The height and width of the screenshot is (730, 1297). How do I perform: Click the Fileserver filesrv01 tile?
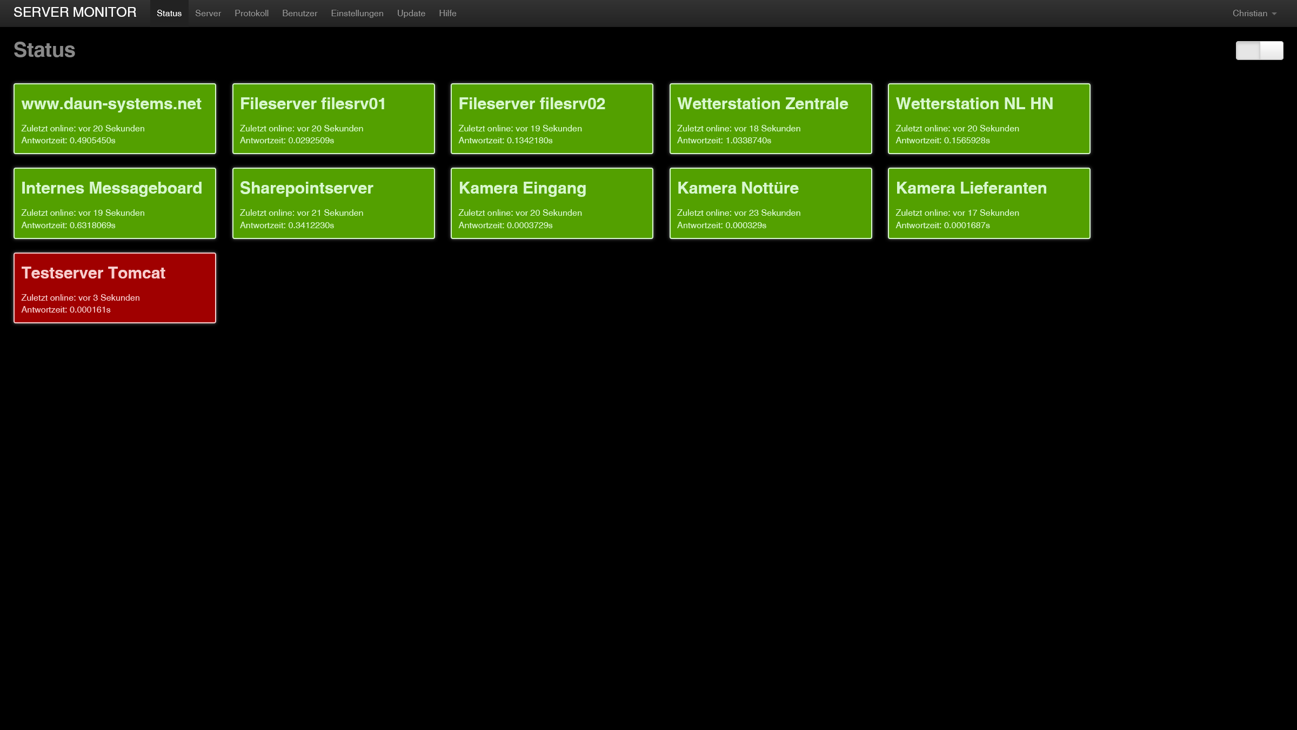[333, 118]
